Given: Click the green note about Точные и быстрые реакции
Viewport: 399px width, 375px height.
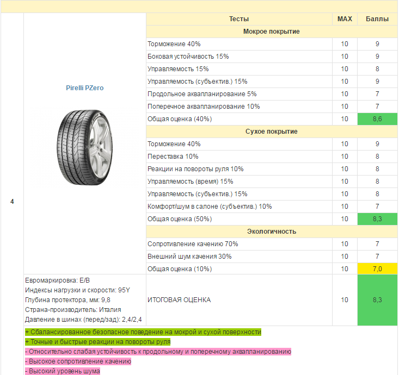Looking at the screenshot, I should pos(98,342).
